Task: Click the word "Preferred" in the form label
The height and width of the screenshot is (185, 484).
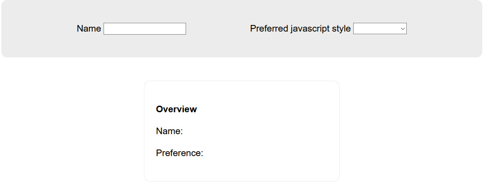Action: click(269, 28)
